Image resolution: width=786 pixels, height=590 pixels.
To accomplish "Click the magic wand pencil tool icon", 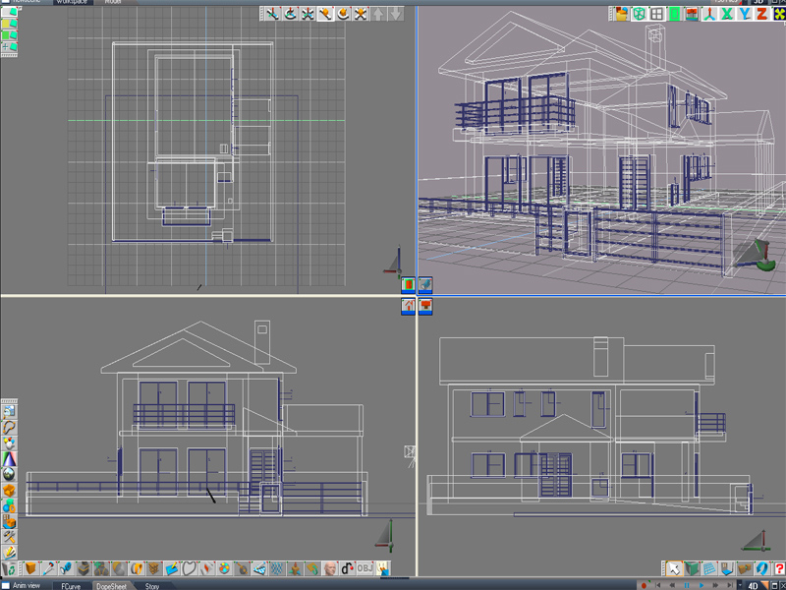I will (x=48, y=568).
